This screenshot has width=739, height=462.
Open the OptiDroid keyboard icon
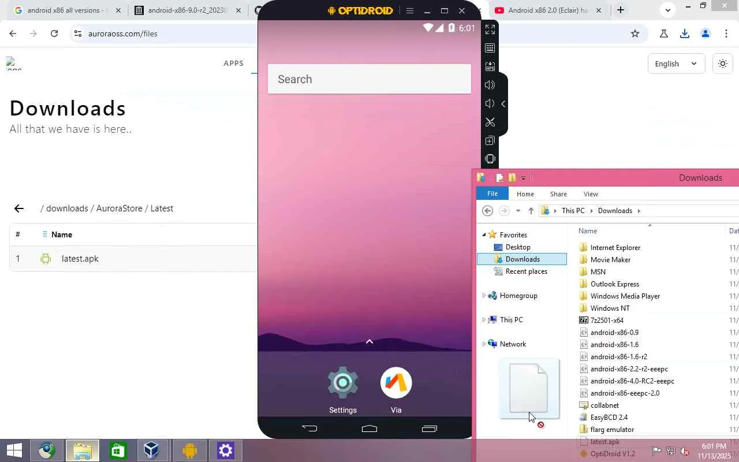pyautogui.click(x=490, y=48)
